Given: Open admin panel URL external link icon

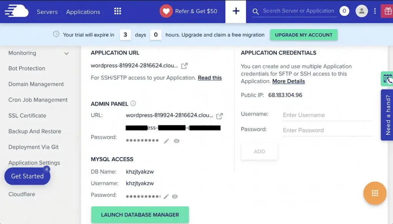Looking at the screenshot, I should pyautogui.click(x=219, y=116).
